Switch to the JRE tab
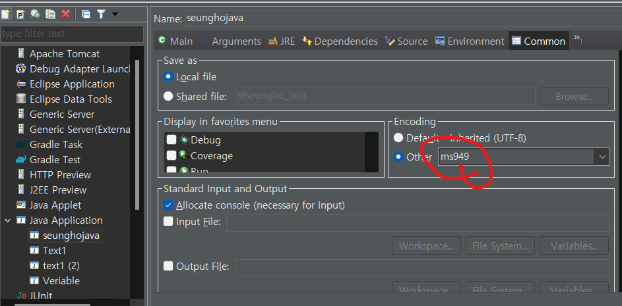Viewport: 622px width, 306px height. coord(282,41)
